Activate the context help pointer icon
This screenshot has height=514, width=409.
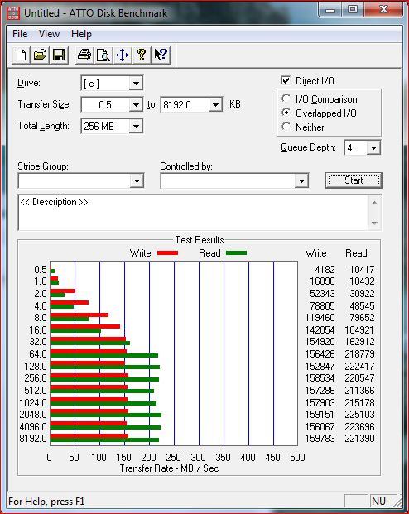161,55
